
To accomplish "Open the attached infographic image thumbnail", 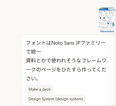I will (x=107, y=20).
